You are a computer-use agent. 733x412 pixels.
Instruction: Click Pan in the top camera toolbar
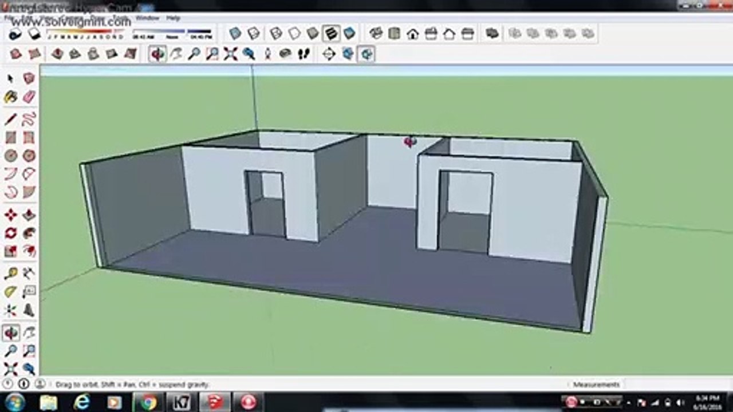(176, 54)
